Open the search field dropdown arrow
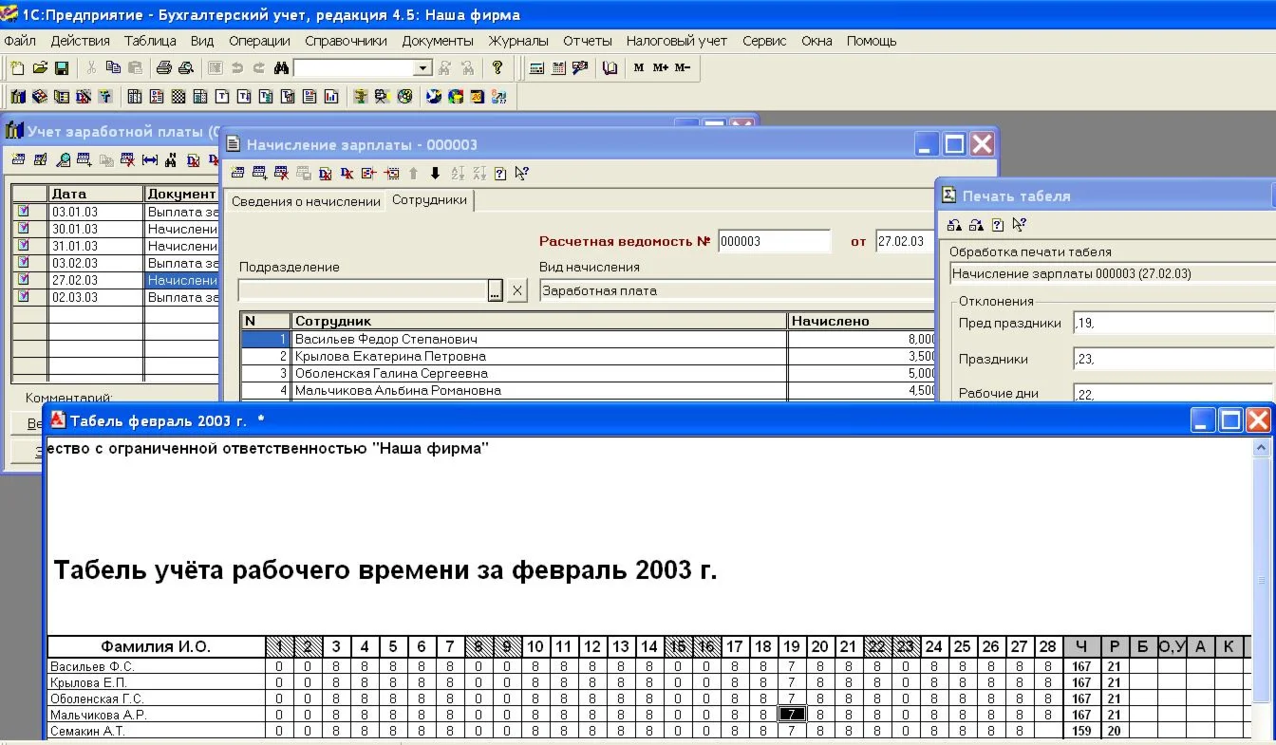This screenshot has height=745, width=1276. [x=423, y=68]
